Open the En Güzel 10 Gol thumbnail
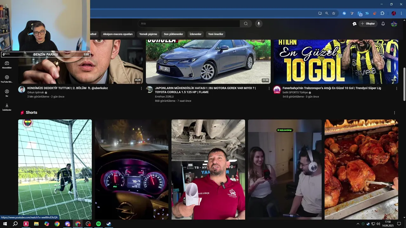This screenshot has height=228, width=406. point(336,61)
